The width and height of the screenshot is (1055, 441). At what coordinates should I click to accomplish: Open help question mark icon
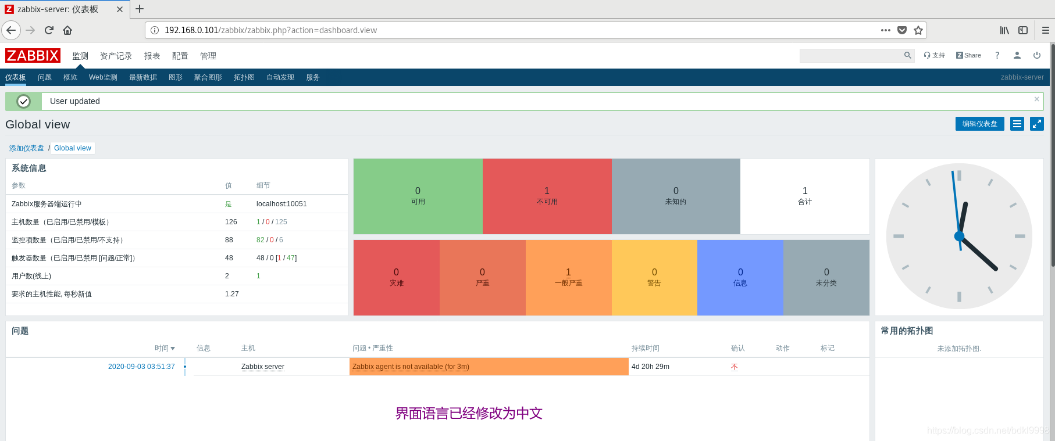997,55
